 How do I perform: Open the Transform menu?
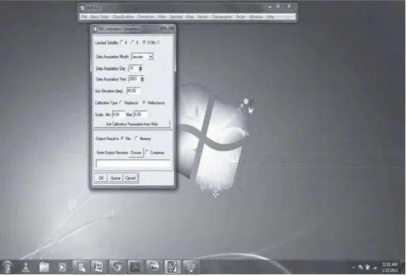point(146,16)
